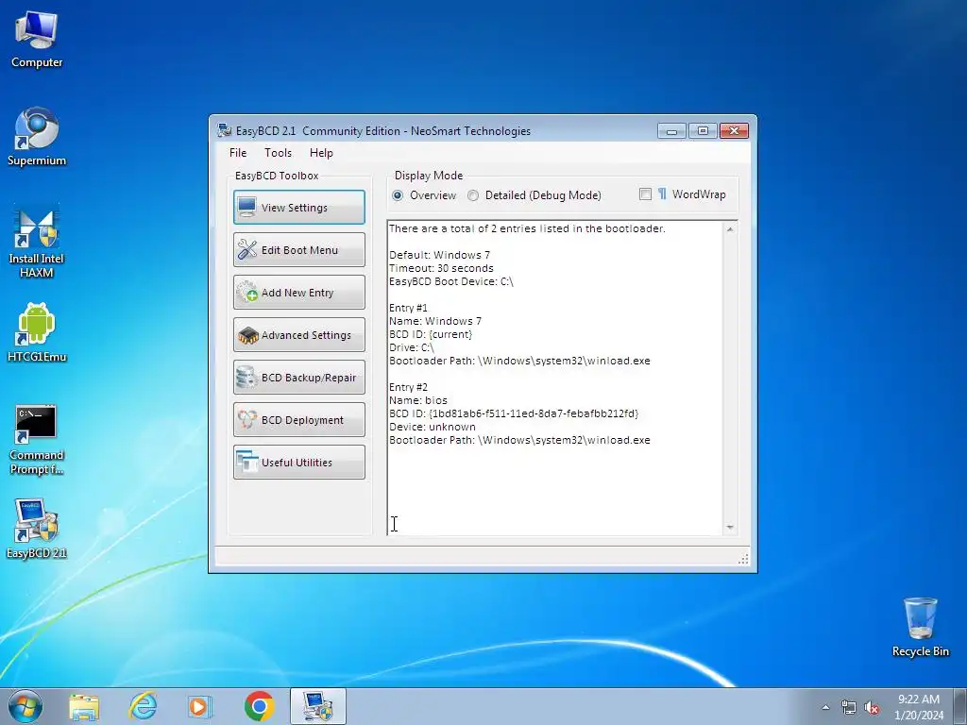Open Advanced Settings in the toolbox
Screen dimensions: 967x725
(299, 335)
